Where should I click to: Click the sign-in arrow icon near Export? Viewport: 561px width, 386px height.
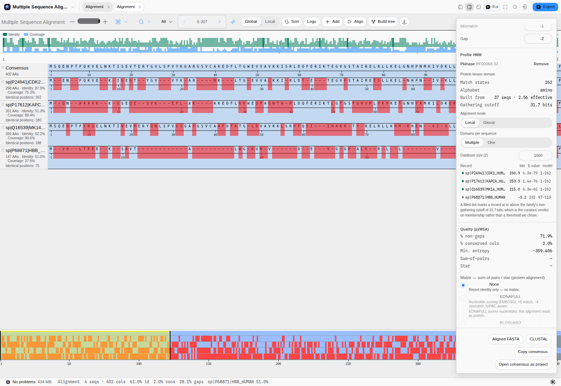[x=525, y=7]
